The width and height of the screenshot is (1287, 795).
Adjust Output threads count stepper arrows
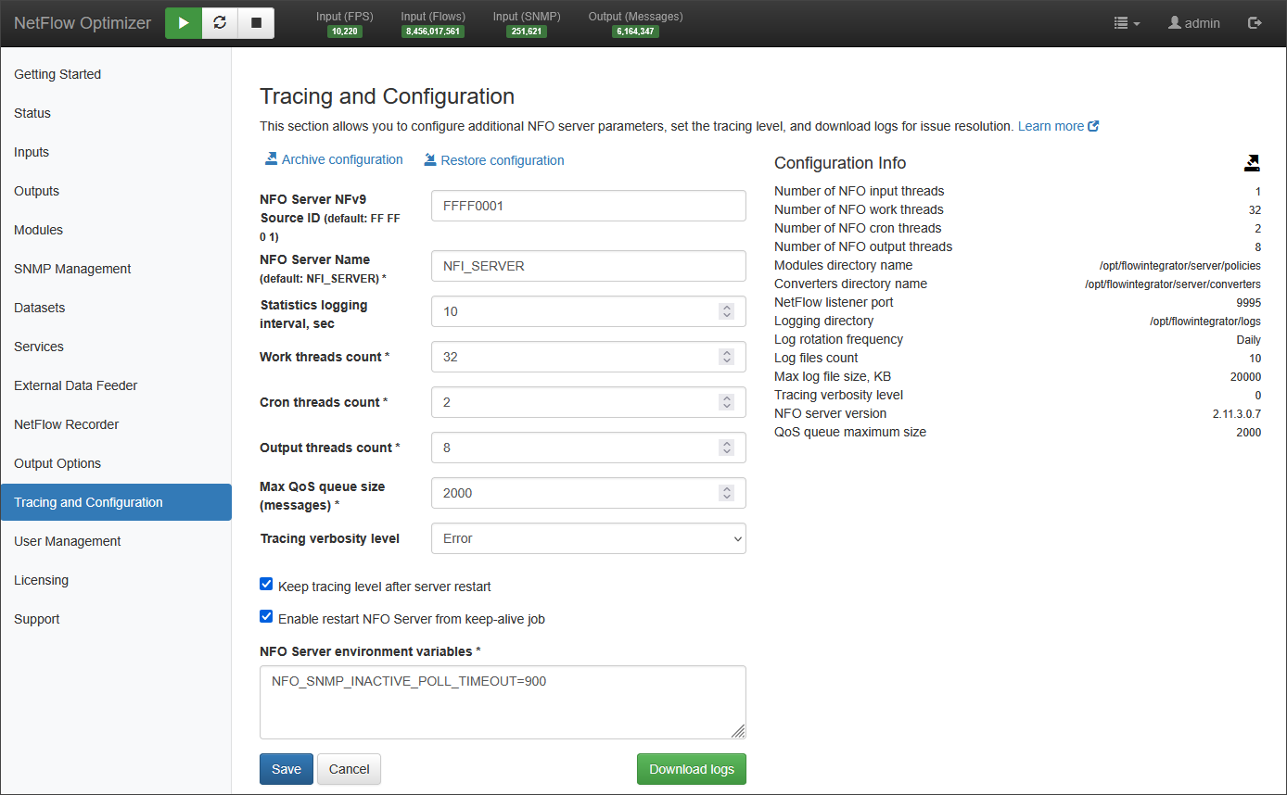727,448
